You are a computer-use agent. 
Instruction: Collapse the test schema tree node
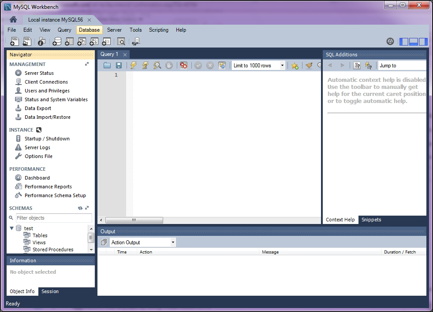(x=12, y=228)
